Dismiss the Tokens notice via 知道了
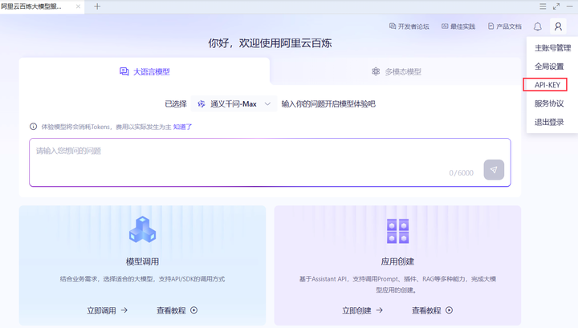 point(182,127)
